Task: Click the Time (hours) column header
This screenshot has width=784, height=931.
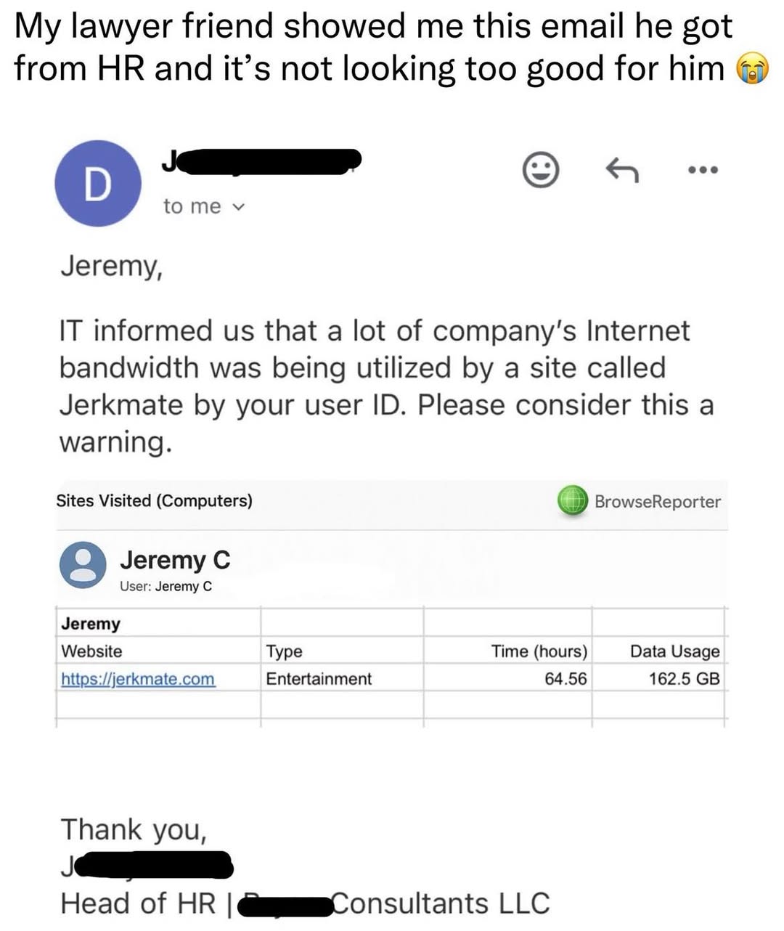Action: tap(539, 651)
